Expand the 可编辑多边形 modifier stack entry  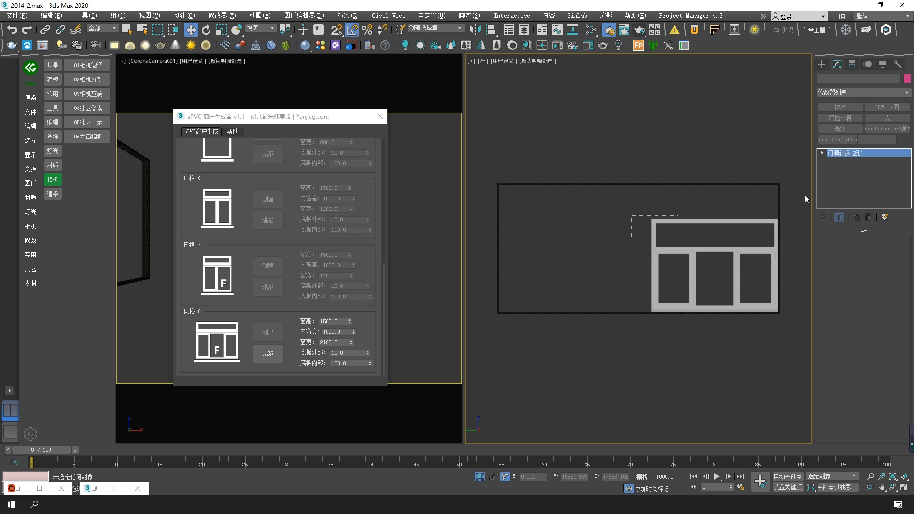coord(822,153)
